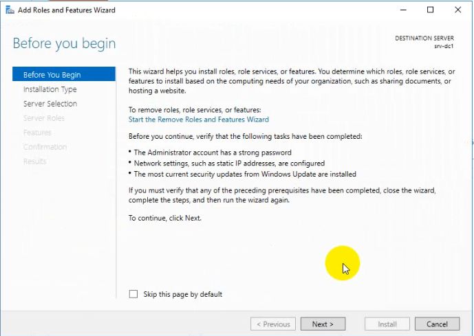Select the Results step
The height and width of the screenshot is (336, 474).
pyautogui.click(x=35, y=161)
